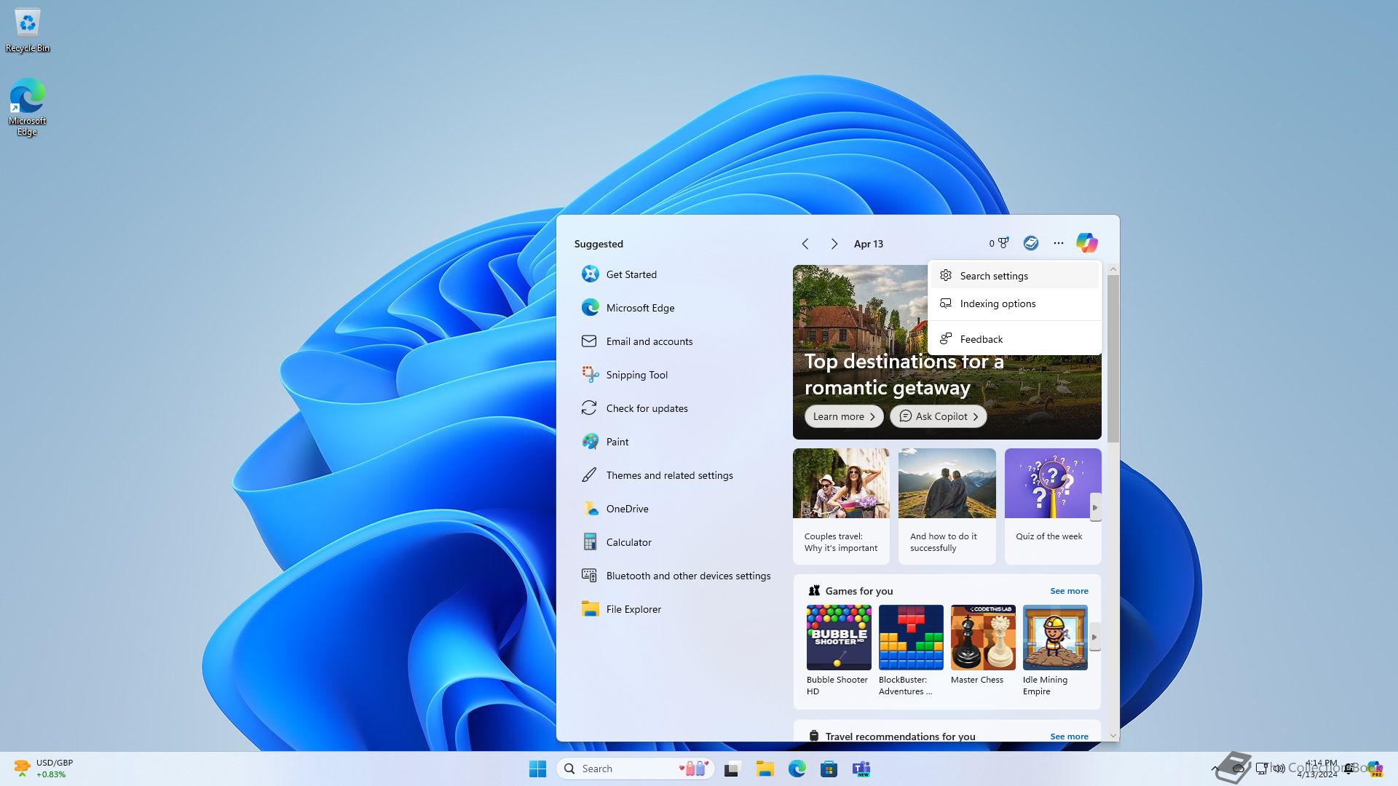Open Microsoft Teams from the taskbar
Screen dimensions: 1398x786
click(861, 769)
